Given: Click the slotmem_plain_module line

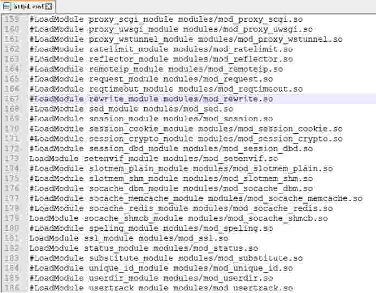Looking at the screenshot, I should (x=181, y=168).
